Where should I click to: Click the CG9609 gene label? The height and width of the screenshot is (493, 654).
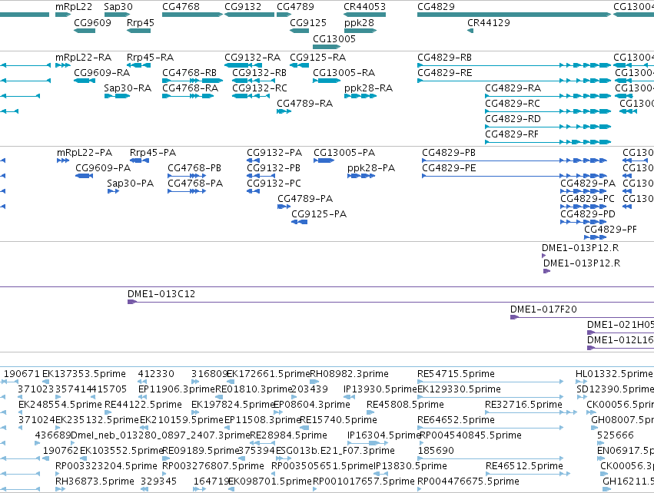(x=92, y=23)
